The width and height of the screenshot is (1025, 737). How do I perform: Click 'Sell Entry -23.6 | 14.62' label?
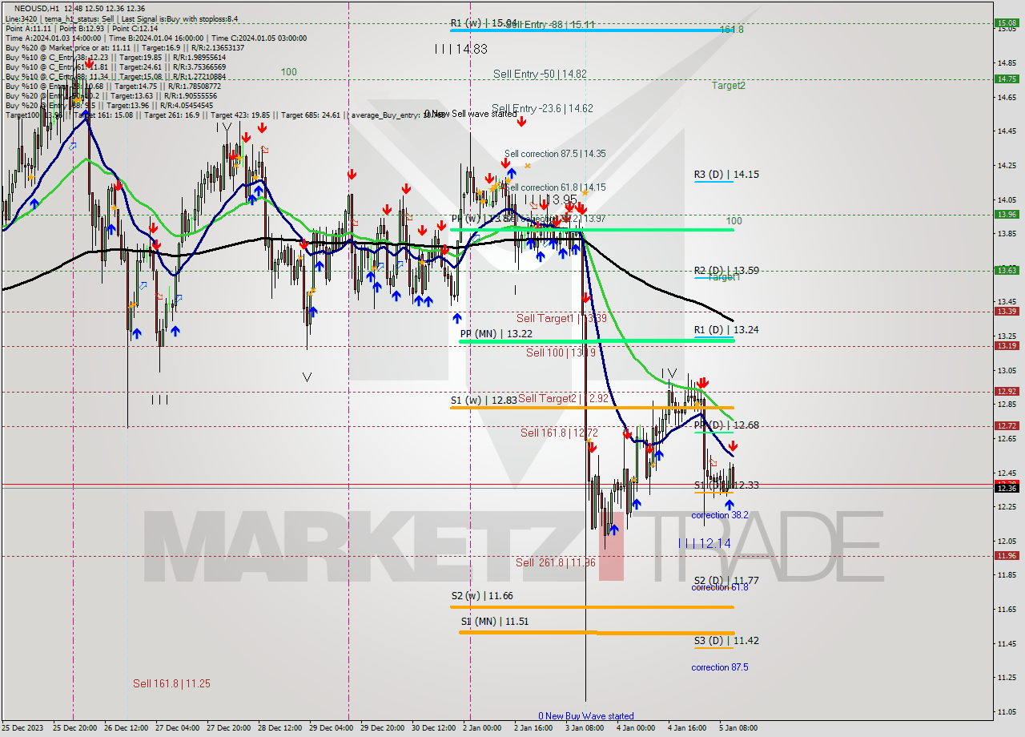542,108
